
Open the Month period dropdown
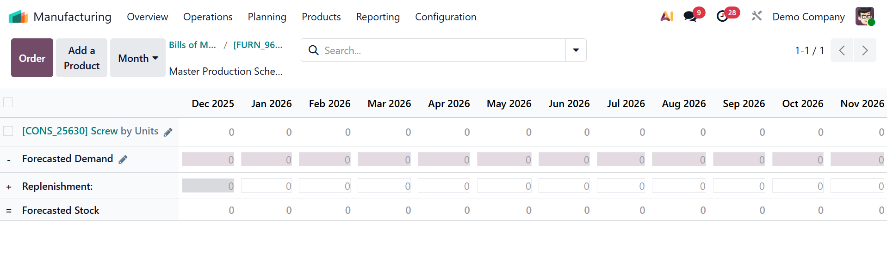pos(138,58)
